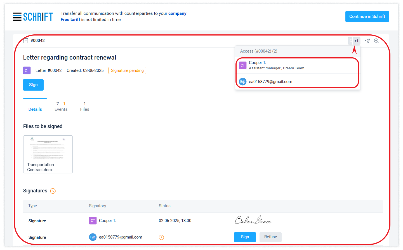Click the magnifier zoom-in icon
The height and width of the screenshot is (250, 403).
(x=376, y=41)
